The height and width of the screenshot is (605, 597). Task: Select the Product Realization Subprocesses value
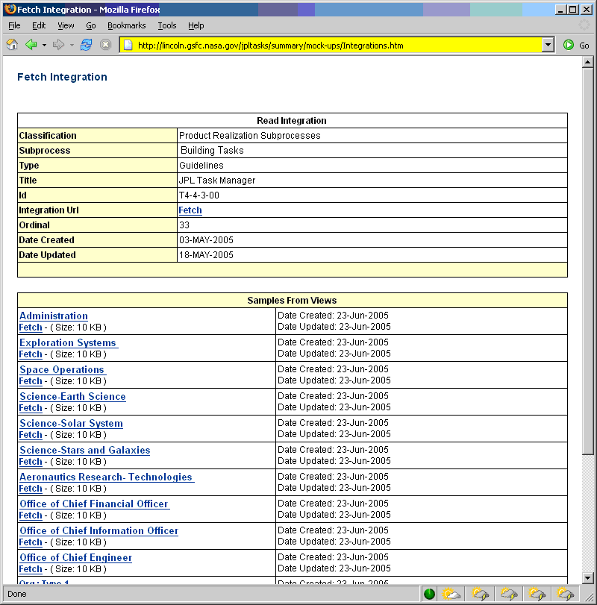coord(250,136)
